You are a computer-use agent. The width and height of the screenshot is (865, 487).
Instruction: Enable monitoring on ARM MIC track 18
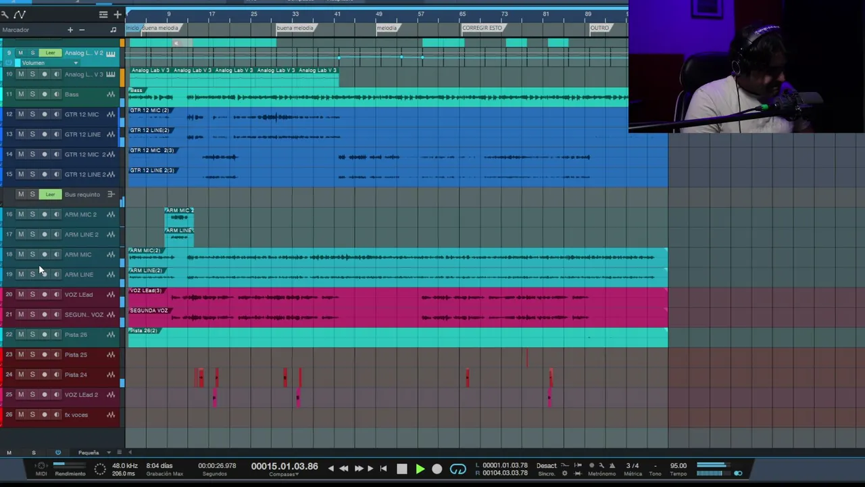[56, 255]
